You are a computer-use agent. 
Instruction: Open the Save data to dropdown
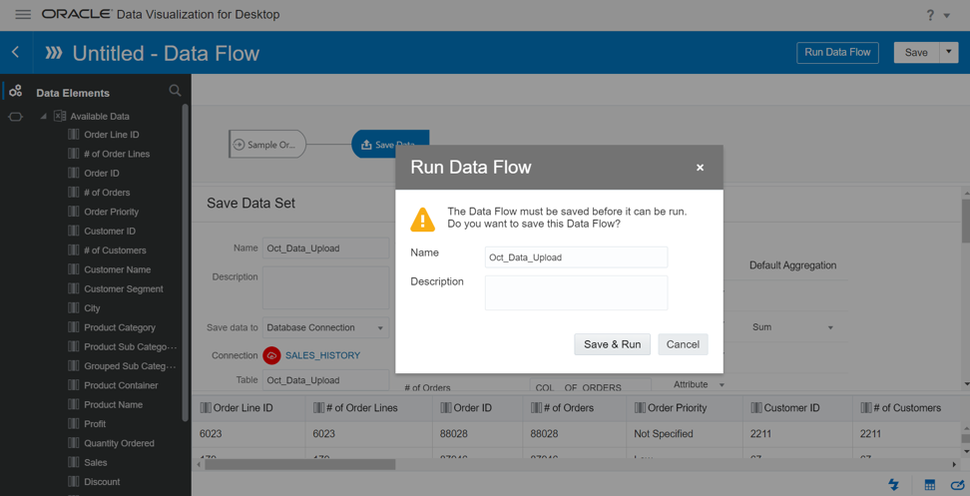point(326,327)
